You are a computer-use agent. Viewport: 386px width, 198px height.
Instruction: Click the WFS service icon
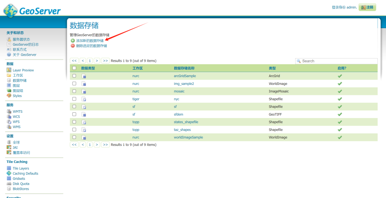(x=9, y=122)
